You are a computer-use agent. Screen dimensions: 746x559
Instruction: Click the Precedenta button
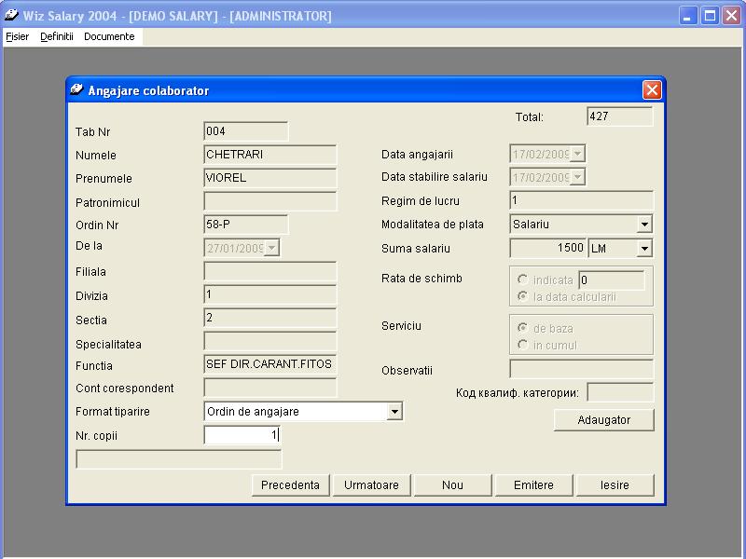(290, 485)
